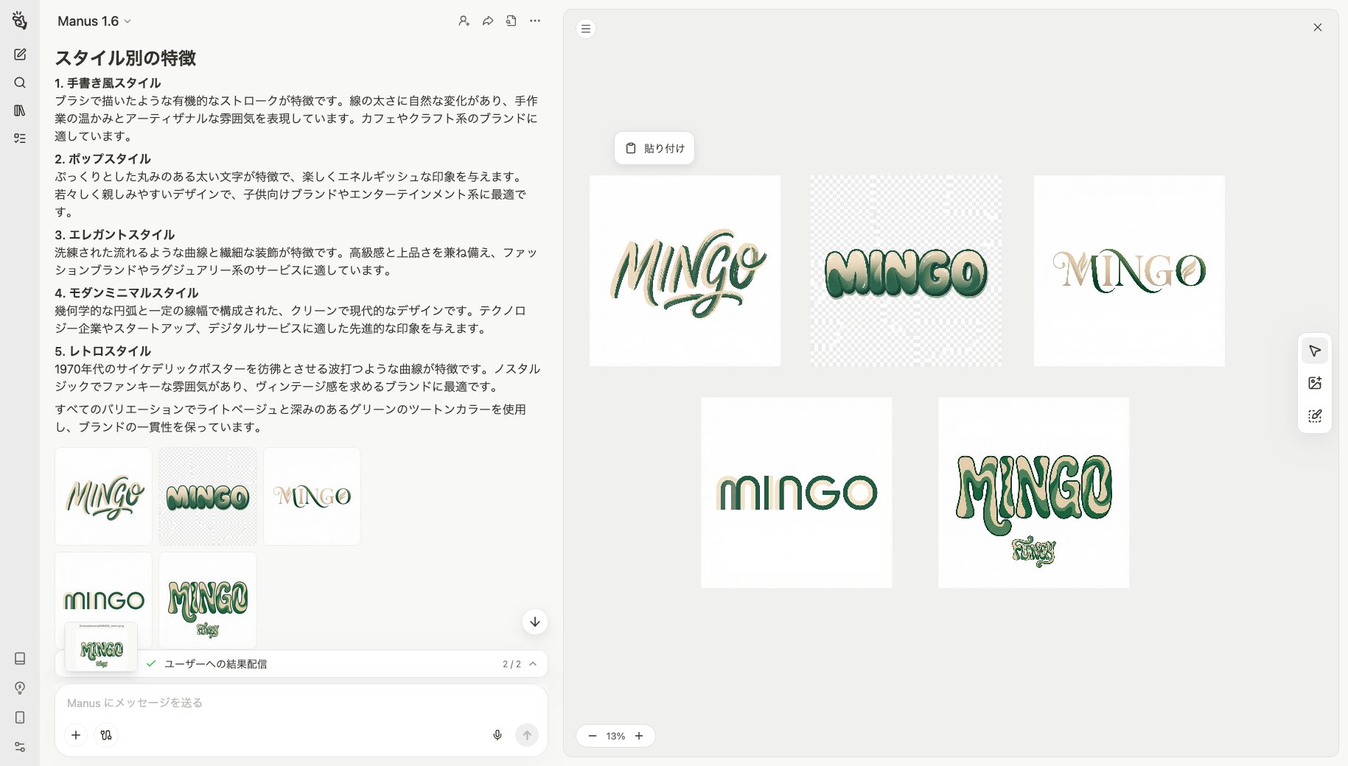The image size is (1348, 766).
Task: Select the retro Funky MINGO logo thumbnail
Action: (x=207, y=600)
